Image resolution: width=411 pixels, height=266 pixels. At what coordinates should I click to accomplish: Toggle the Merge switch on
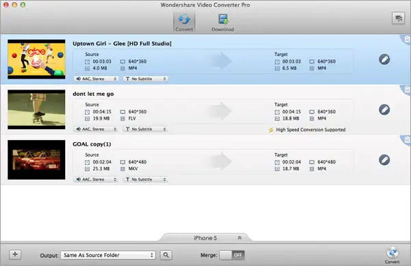tap(232, 255)
